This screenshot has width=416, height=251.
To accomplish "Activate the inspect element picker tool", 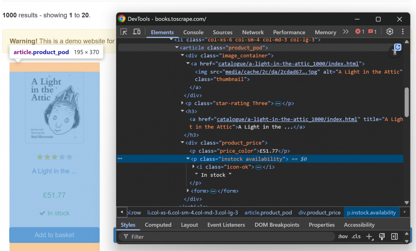I will tap(124, 32).
